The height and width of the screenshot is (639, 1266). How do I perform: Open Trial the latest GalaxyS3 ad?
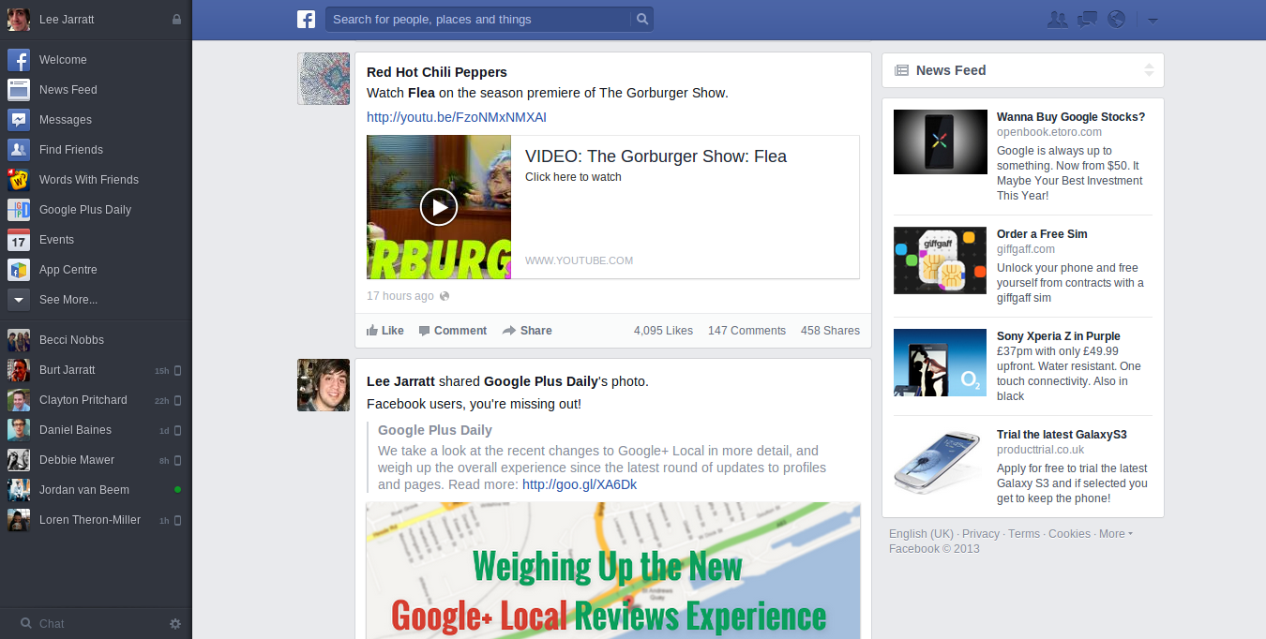(1062, 435)
